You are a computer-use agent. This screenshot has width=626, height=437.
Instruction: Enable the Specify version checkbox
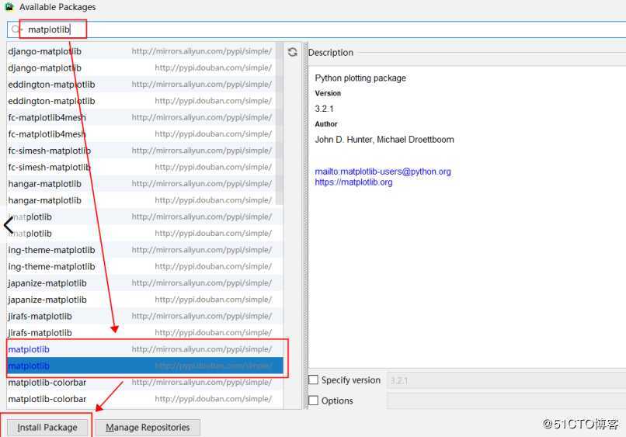[314, 380]
